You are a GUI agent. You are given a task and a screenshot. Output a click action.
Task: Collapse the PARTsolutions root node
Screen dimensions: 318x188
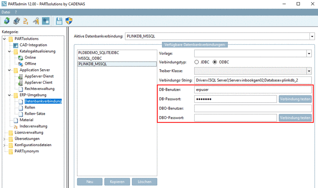pos(4,38)
